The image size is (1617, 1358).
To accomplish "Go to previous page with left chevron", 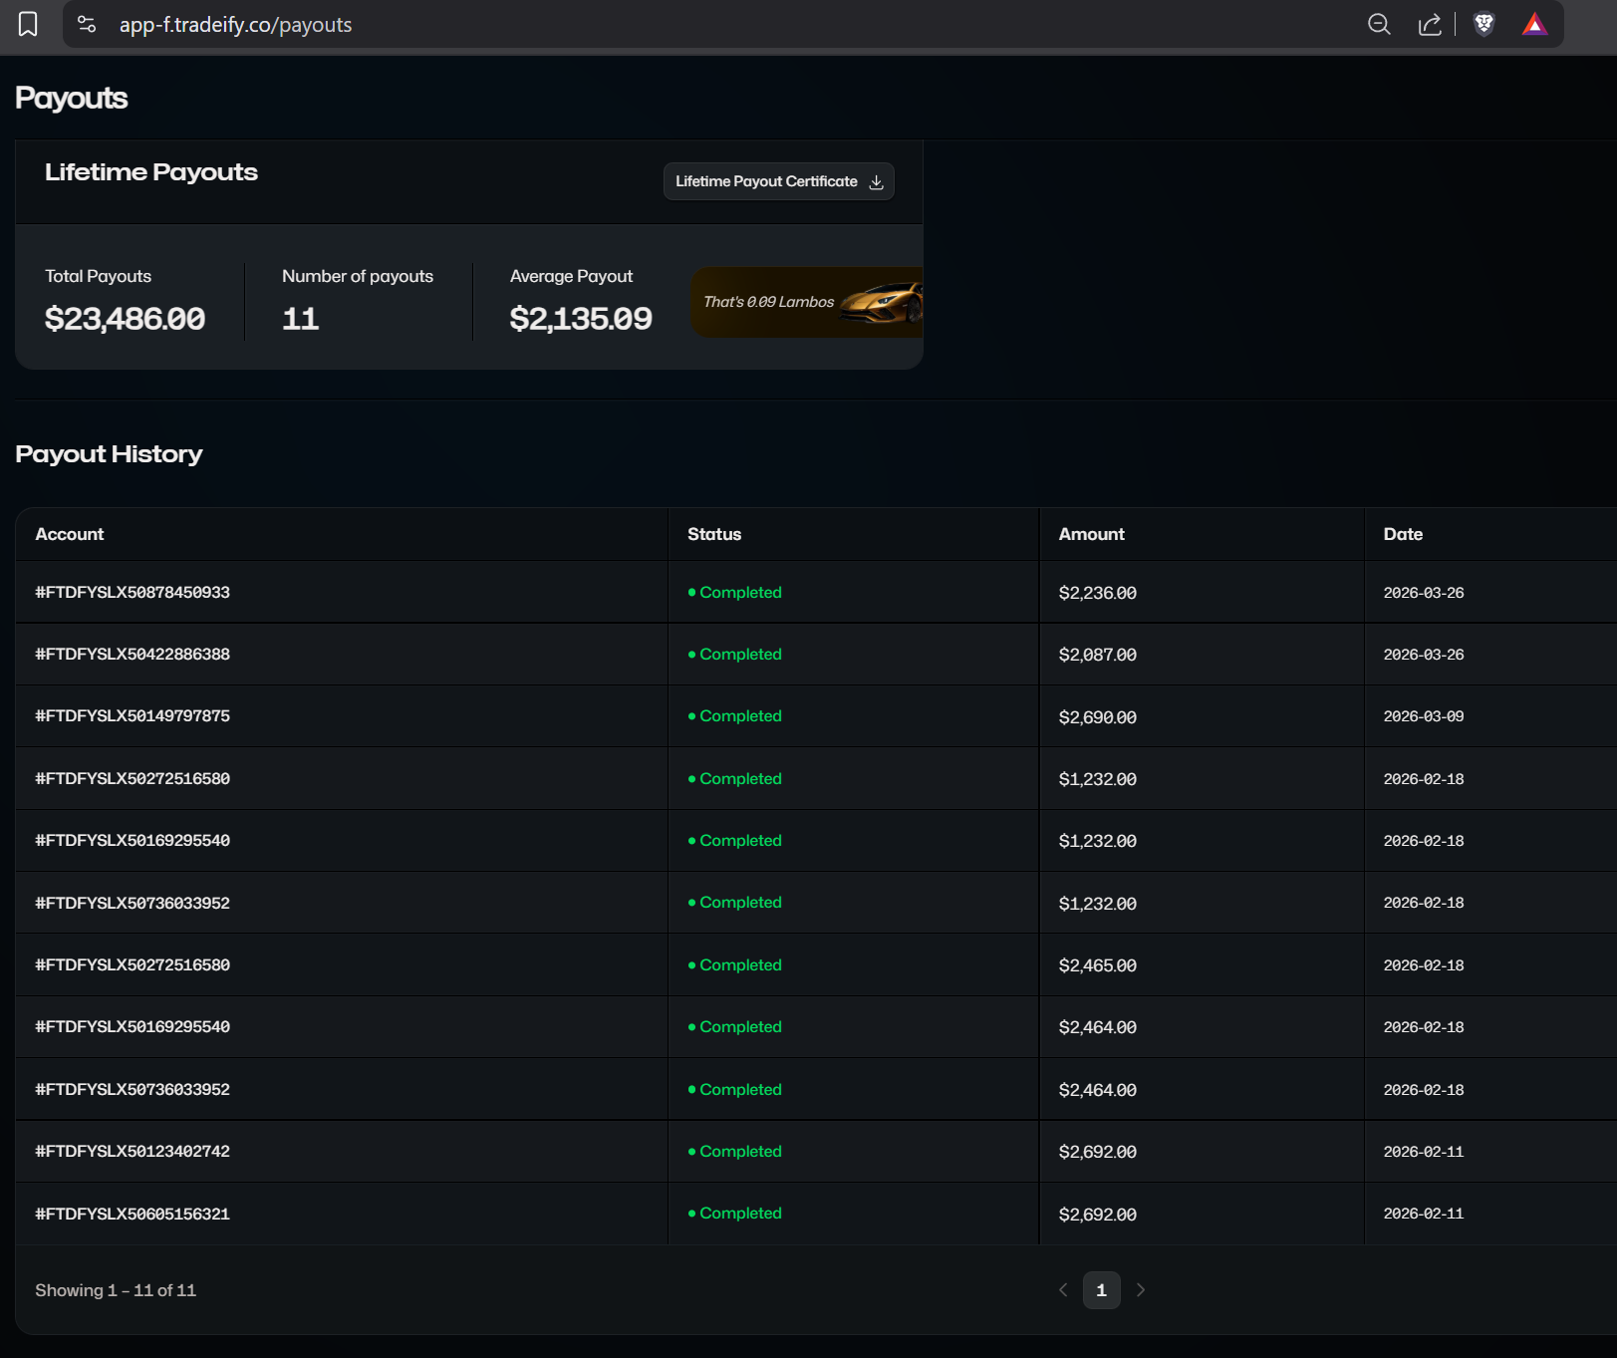I will pos(1062,1289).
